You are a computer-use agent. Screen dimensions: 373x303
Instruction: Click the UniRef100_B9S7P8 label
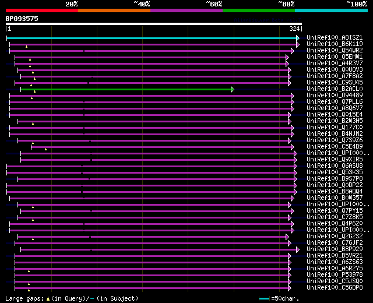335,178
